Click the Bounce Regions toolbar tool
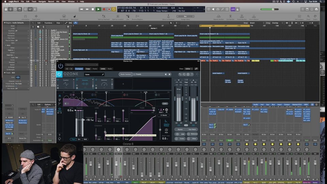The width and height of the screenshot is (327, 184). click(137, 17)
